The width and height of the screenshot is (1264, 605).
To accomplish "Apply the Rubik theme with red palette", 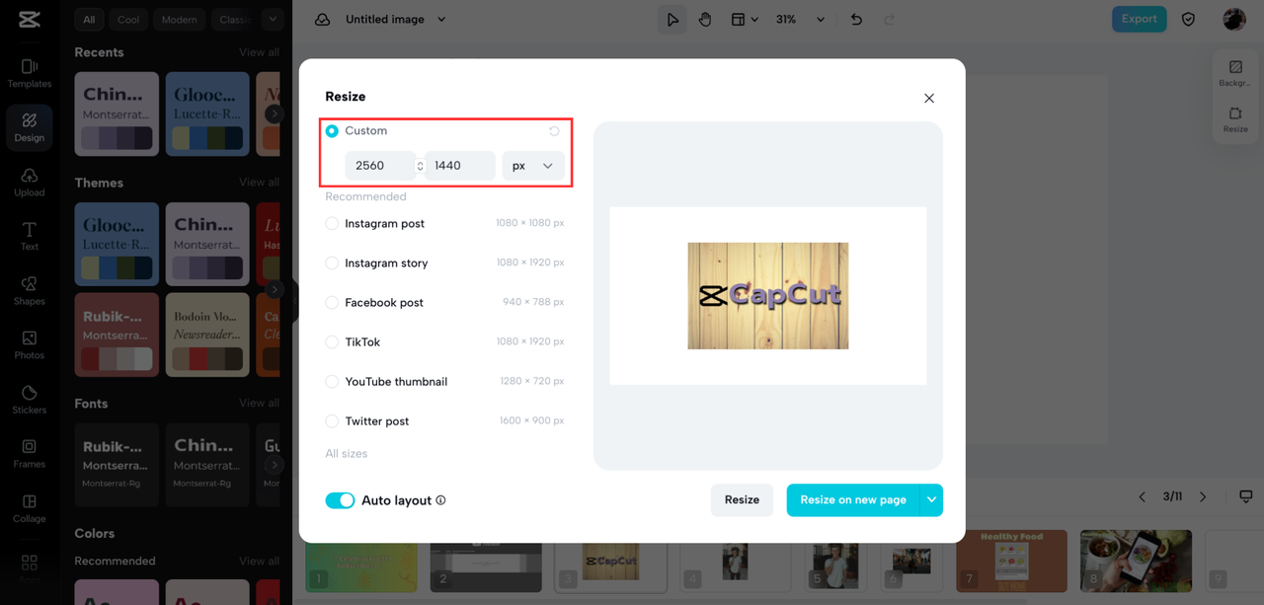I will tap(117, 335).
